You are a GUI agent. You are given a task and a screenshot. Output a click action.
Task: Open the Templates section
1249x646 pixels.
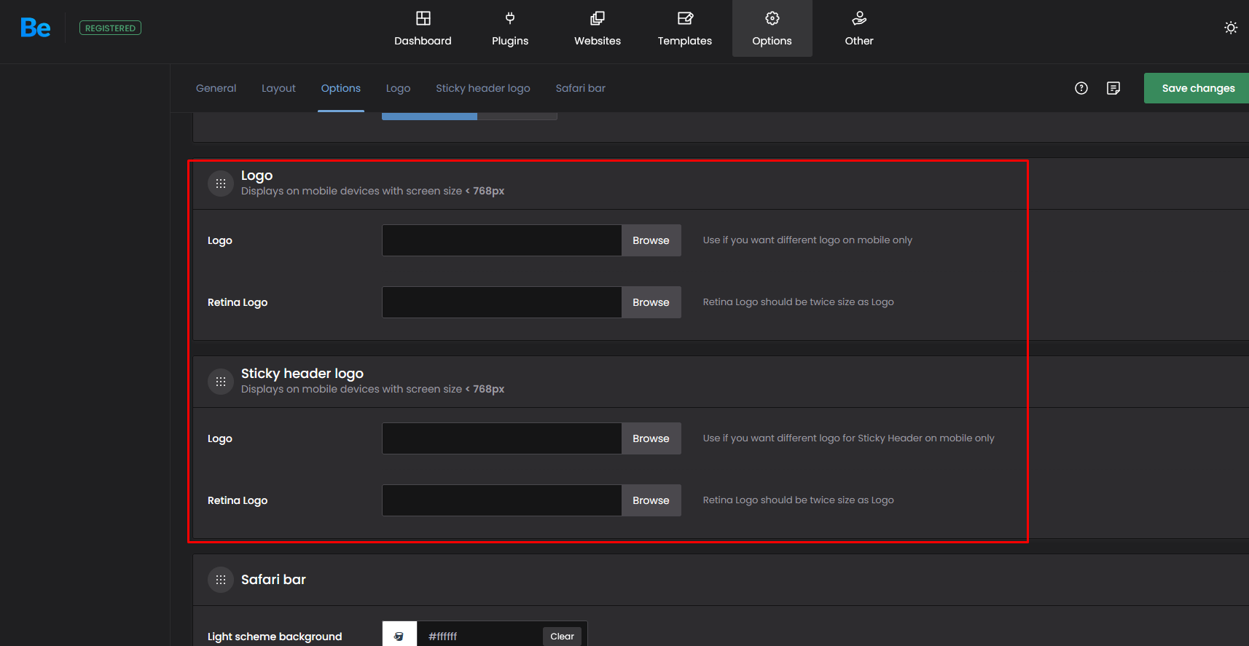685,28
